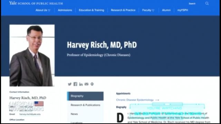Viewport: 221px width, 124px height.
Task: Click Harvey Risch's profile photo
Action: coord(32,55)
